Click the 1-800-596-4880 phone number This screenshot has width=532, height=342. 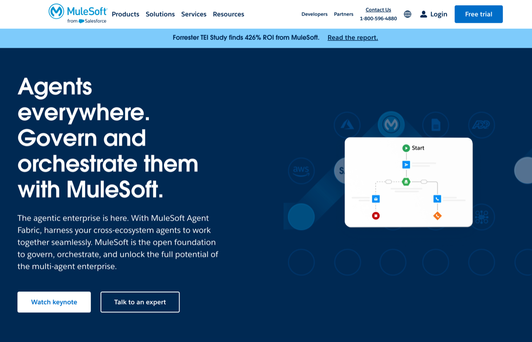click(x=378, y=19)
